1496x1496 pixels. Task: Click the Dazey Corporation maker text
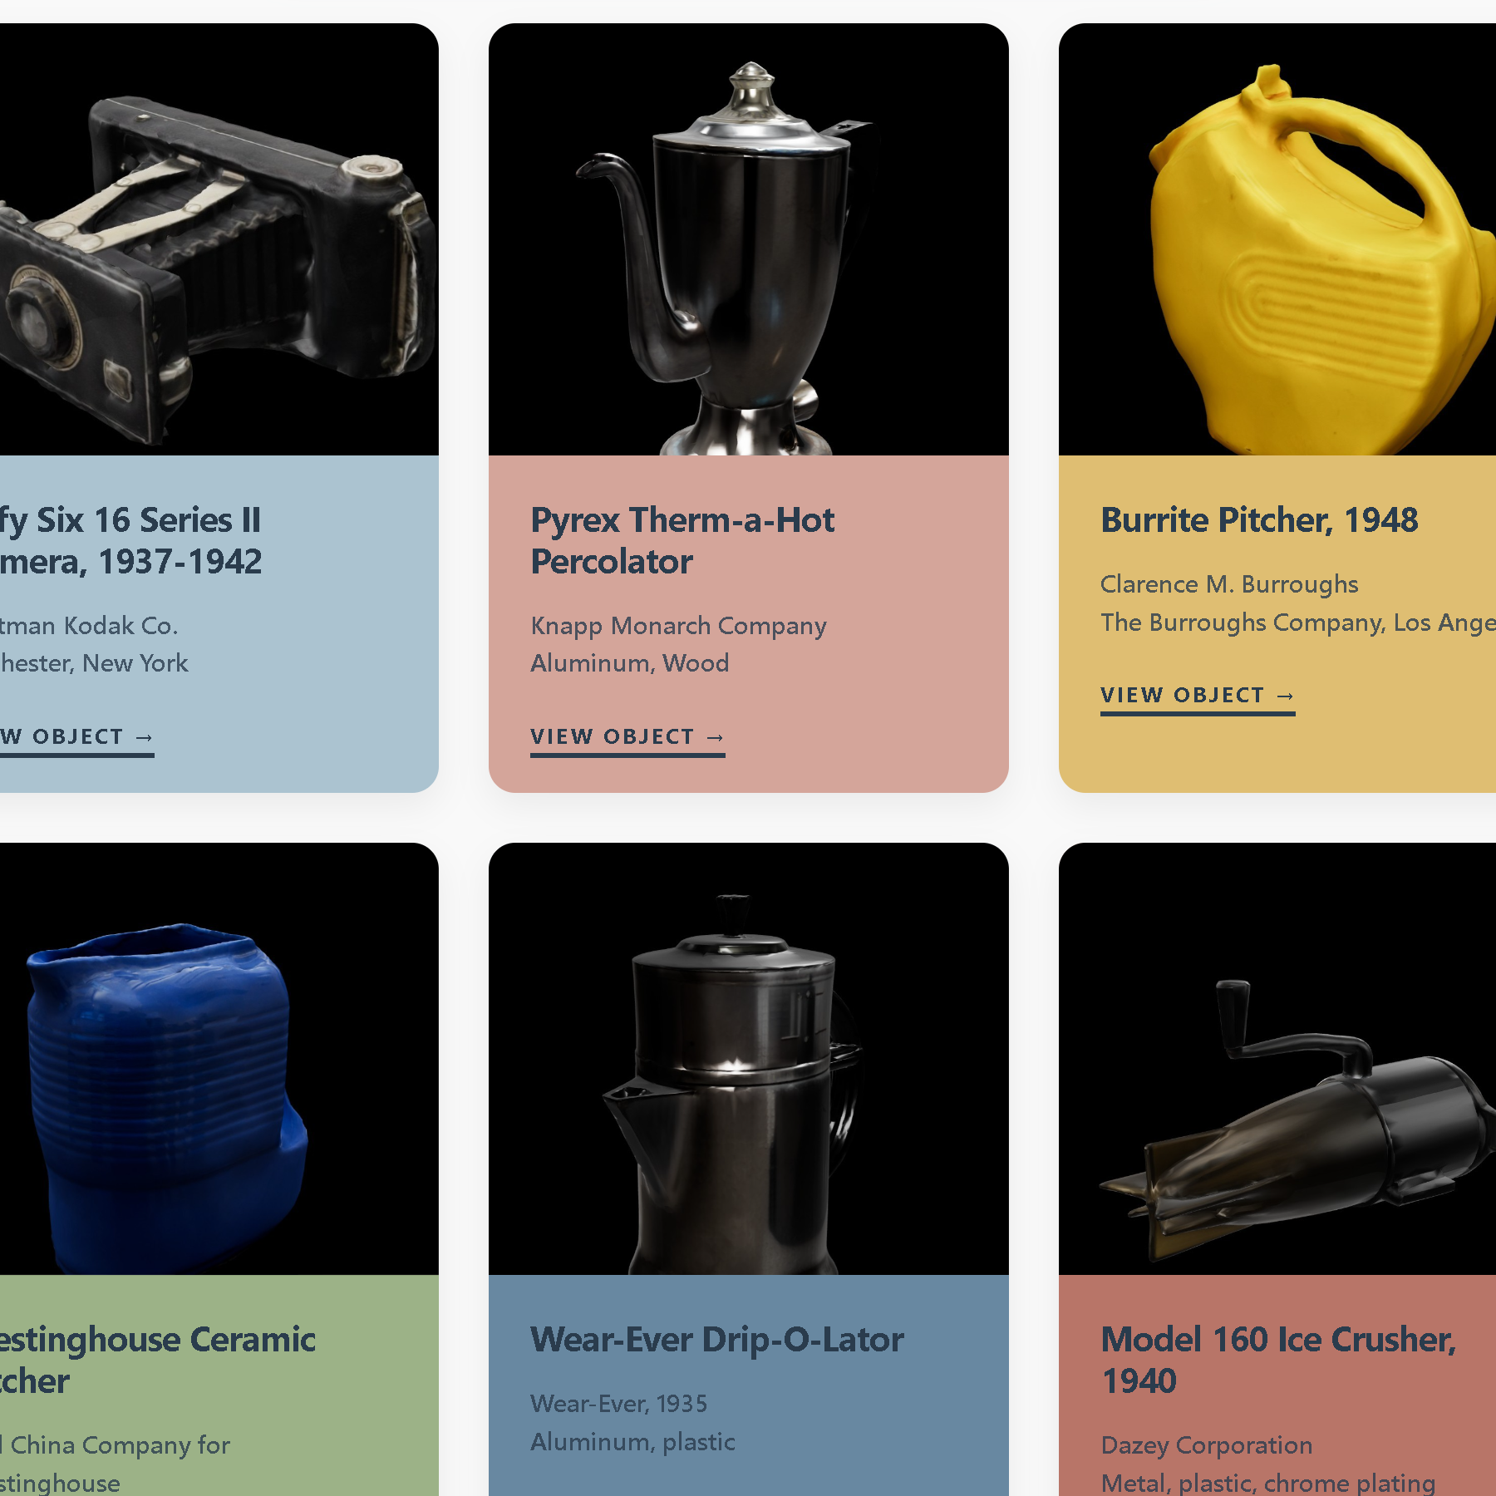(x=1207, y=1445)
